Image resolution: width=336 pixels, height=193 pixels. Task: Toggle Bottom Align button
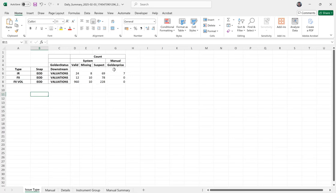point(93,21)
